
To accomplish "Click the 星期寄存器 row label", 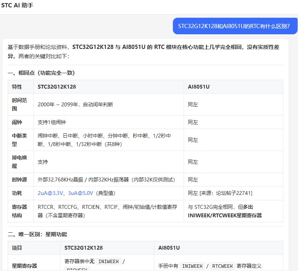I will (25, 266).
